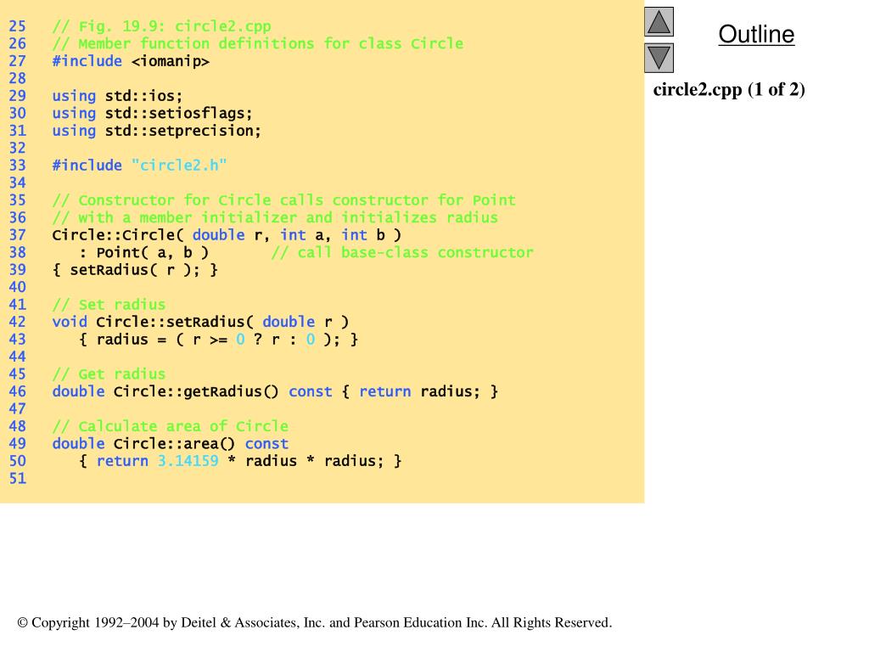The height and width of the screenshot is (652, 869).
Task: Click the Circle::getRadius() const line
Action: pyautogui.click(x=275, y=391)
